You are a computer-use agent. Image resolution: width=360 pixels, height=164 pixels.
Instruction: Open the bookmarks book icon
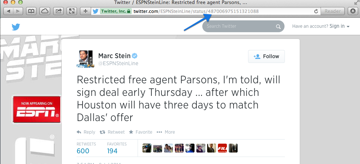(x=31, y=11)
